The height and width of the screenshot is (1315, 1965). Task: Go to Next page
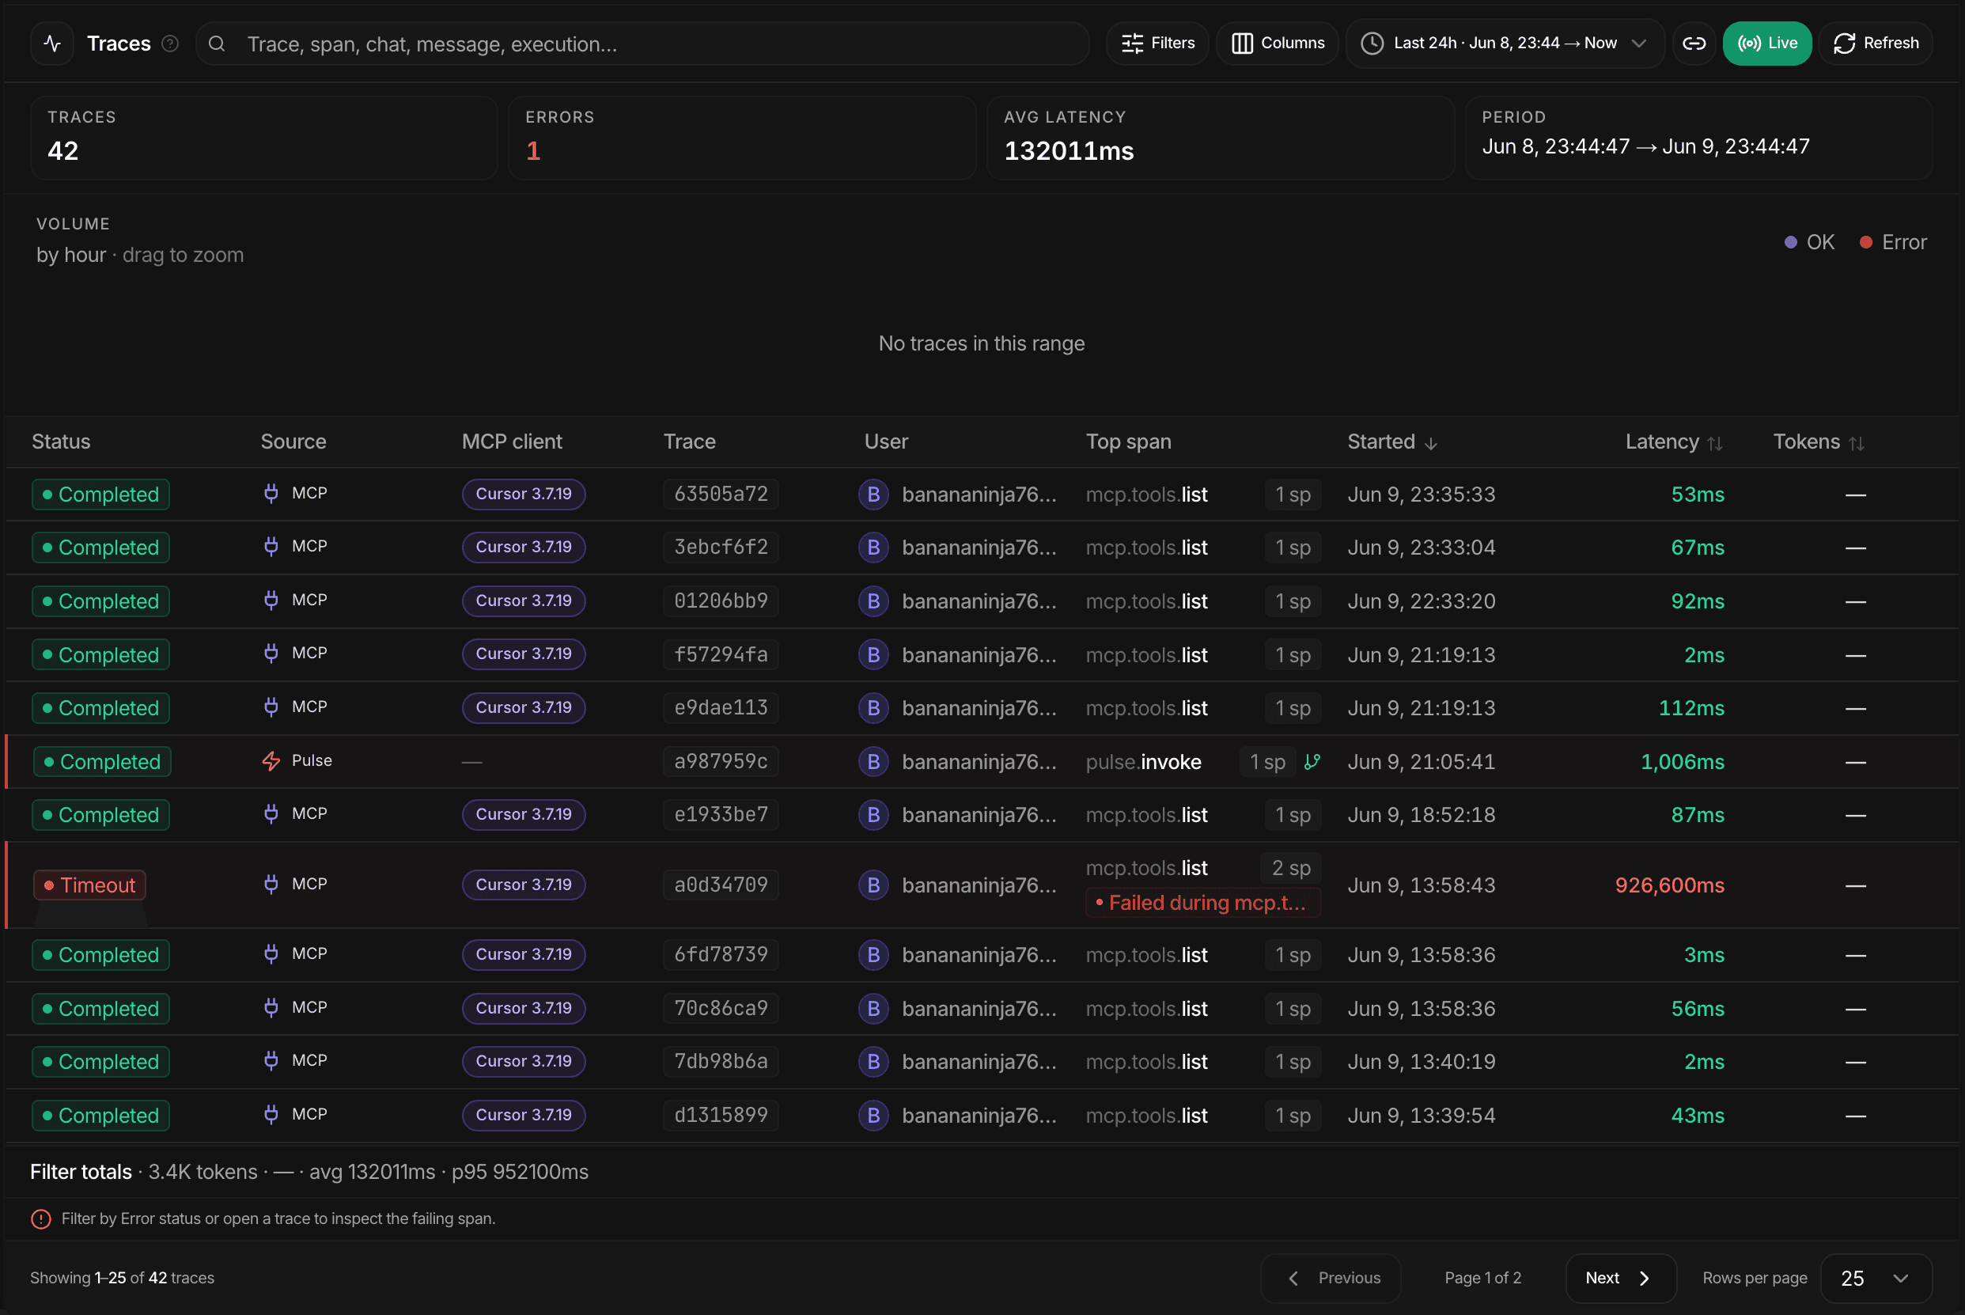[x=1620, y=1278]
